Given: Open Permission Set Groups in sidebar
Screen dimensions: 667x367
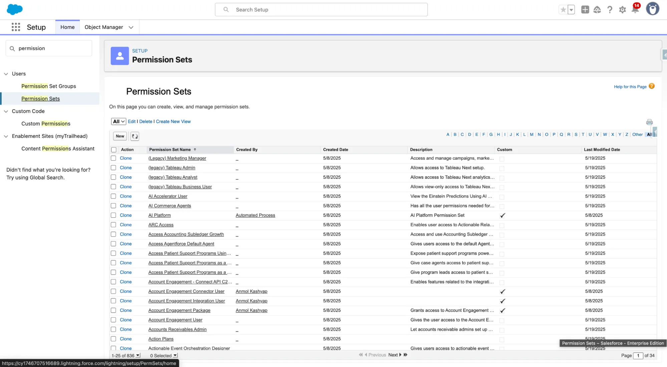Looking at the screenshot, I should point(48,86).
